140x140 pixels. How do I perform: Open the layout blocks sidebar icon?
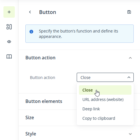click(x=9, y=27)
